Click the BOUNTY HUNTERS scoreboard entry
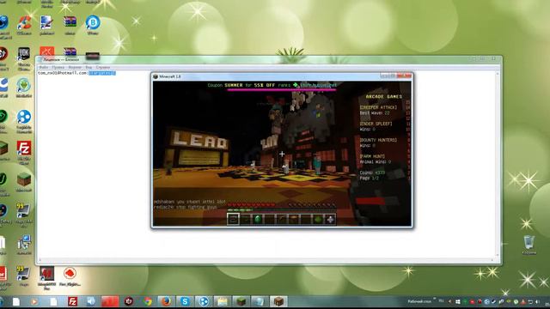The width and height of the screenshot is (550, 309). [378, 140]
